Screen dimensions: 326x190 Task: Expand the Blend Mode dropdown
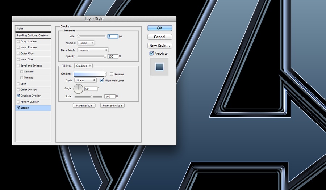(93, 50)
